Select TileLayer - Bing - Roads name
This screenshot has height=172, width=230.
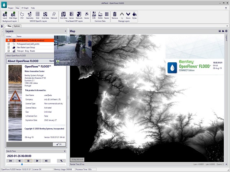point(26,51)
